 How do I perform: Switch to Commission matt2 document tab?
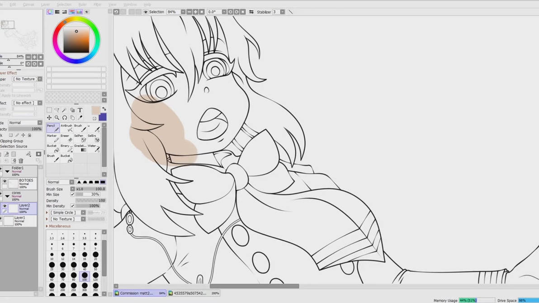140,293
